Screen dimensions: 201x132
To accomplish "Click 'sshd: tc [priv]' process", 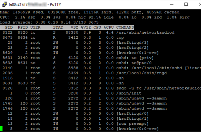I will 135,58.
